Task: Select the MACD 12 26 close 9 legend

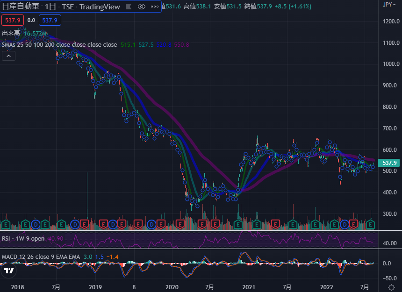Action: 41,256
